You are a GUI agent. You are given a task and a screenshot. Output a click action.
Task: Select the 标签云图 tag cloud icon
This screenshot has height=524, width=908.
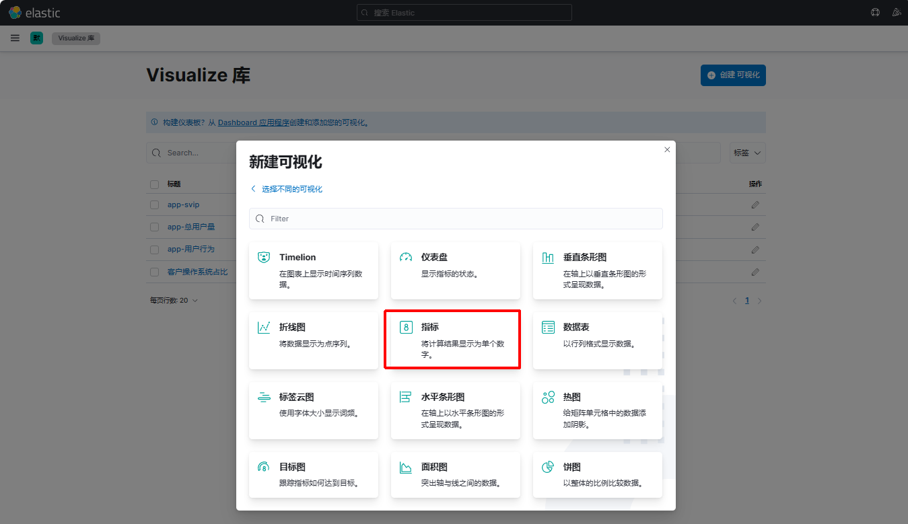264,398
